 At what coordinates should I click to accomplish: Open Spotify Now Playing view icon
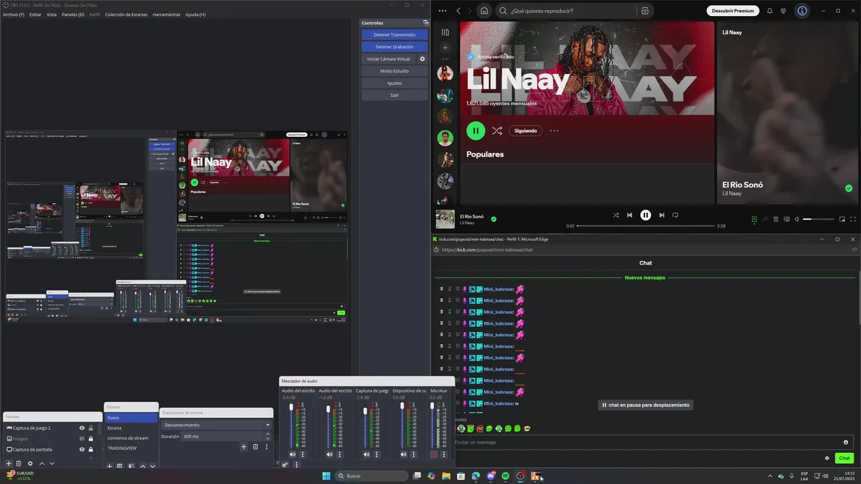point(754,219)
